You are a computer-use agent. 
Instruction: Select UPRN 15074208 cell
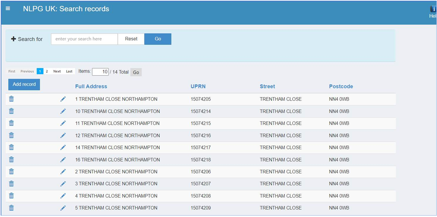[x=201, y=196]
